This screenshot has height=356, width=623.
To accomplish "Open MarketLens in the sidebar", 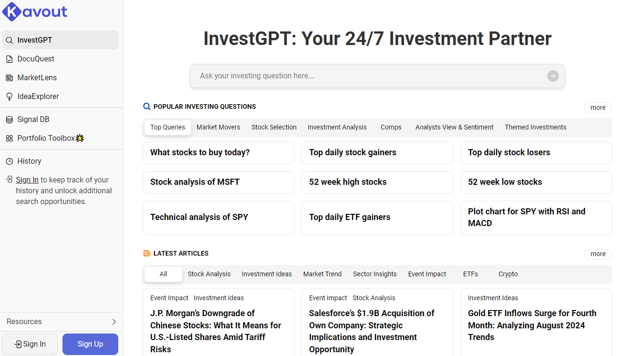I will 37,77.
